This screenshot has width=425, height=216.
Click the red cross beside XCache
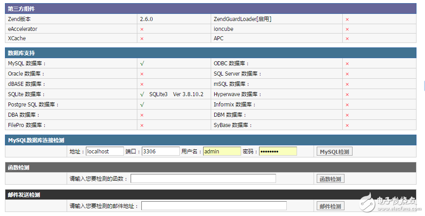(x=142, y=38)
